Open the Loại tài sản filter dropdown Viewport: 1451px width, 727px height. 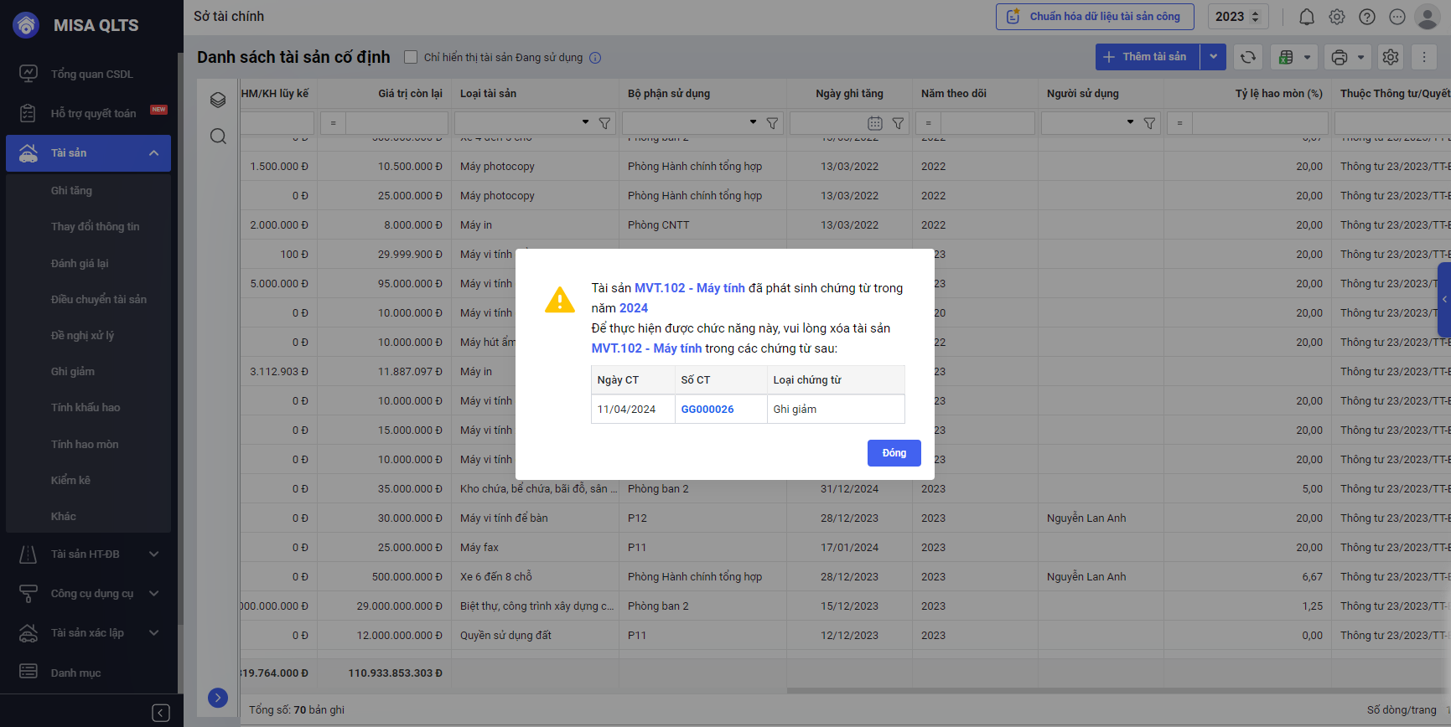click(585, 123)
